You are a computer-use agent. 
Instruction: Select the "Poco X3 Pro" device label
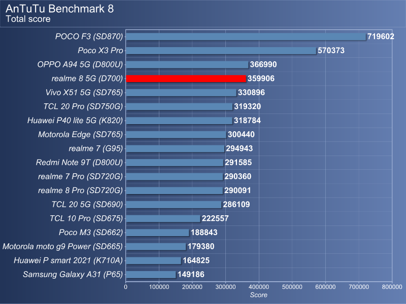(100, 50)
